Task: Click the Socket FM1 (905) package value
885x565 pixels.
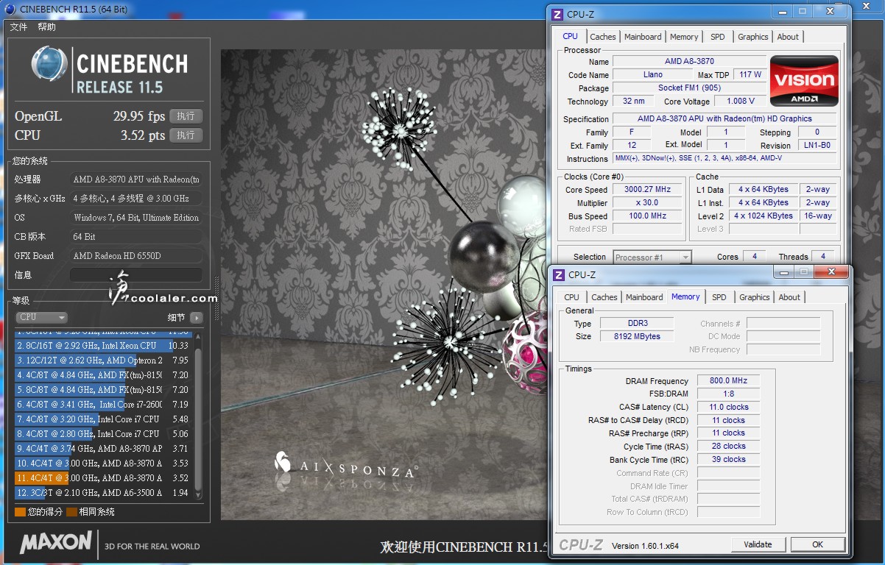Action: 689,88
